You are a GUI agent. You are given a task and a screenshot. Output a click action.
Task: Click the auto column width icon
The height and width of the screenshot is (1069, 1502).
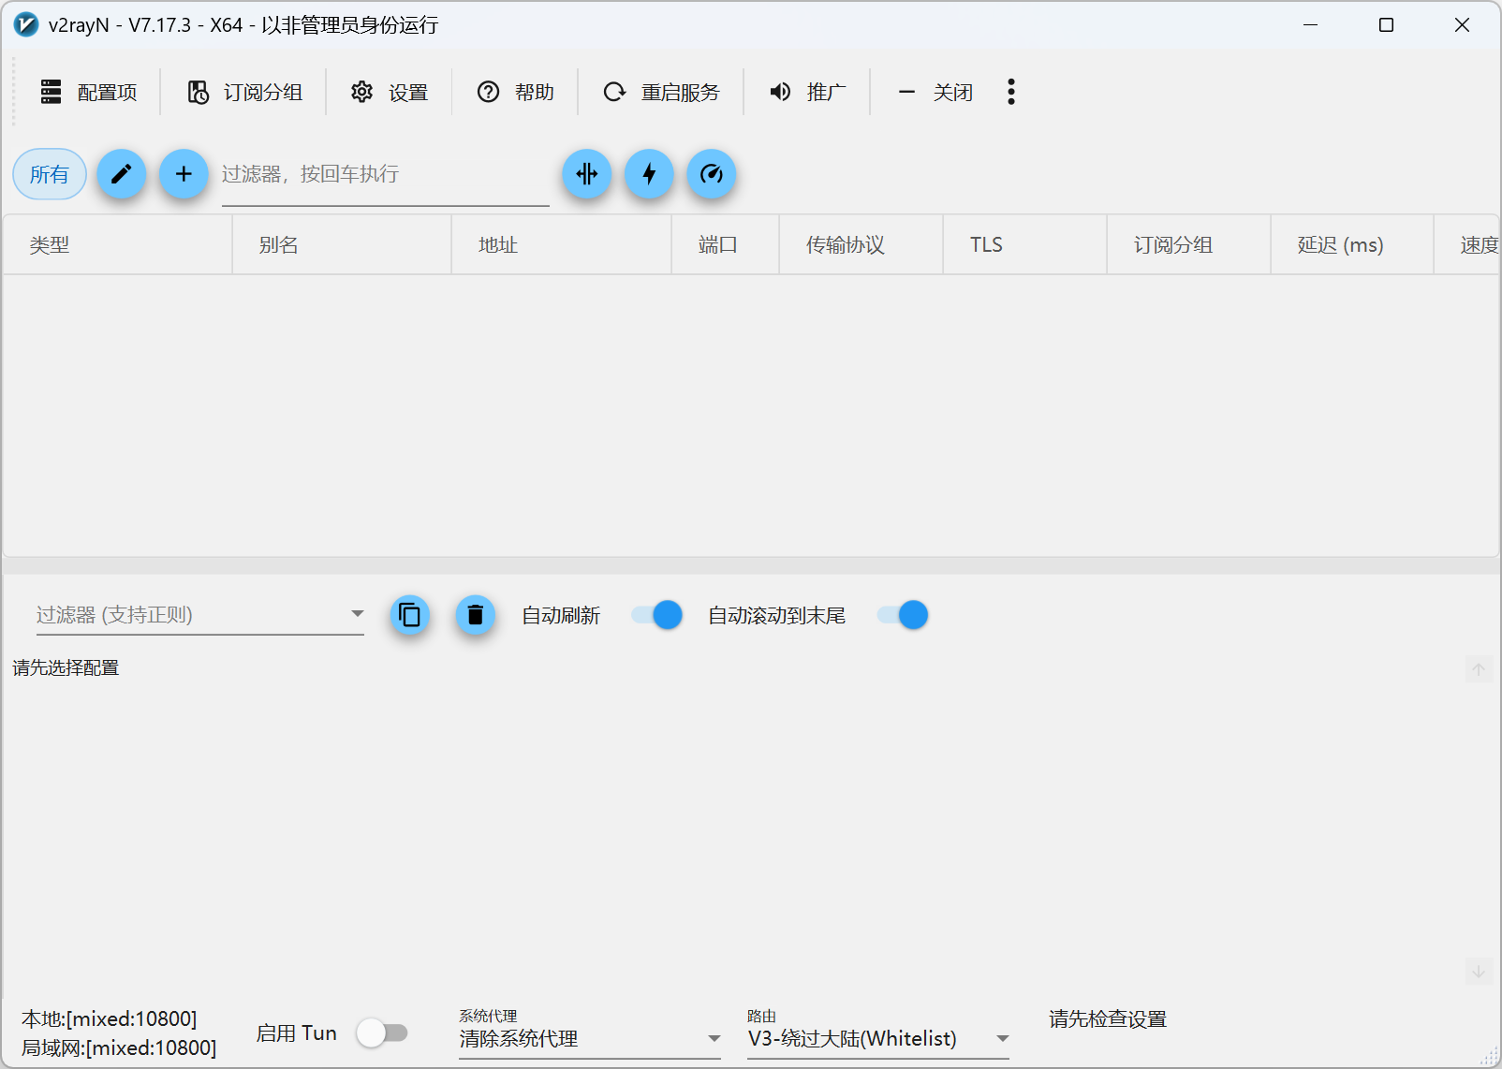click(587, 174)
